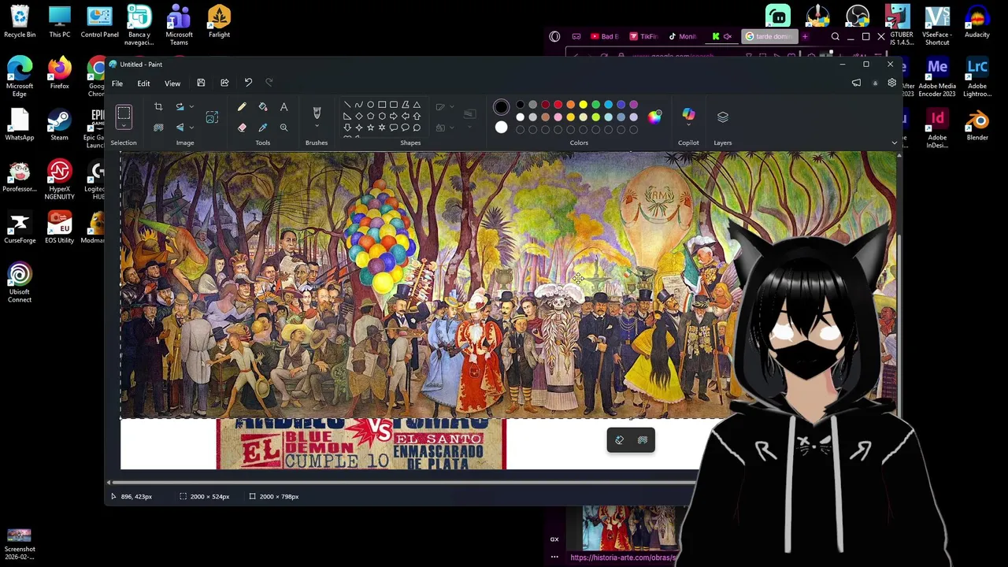1008x567 pixels.
Task: Switch to the Monit TikTok browser tab
Action: (682, 36)
